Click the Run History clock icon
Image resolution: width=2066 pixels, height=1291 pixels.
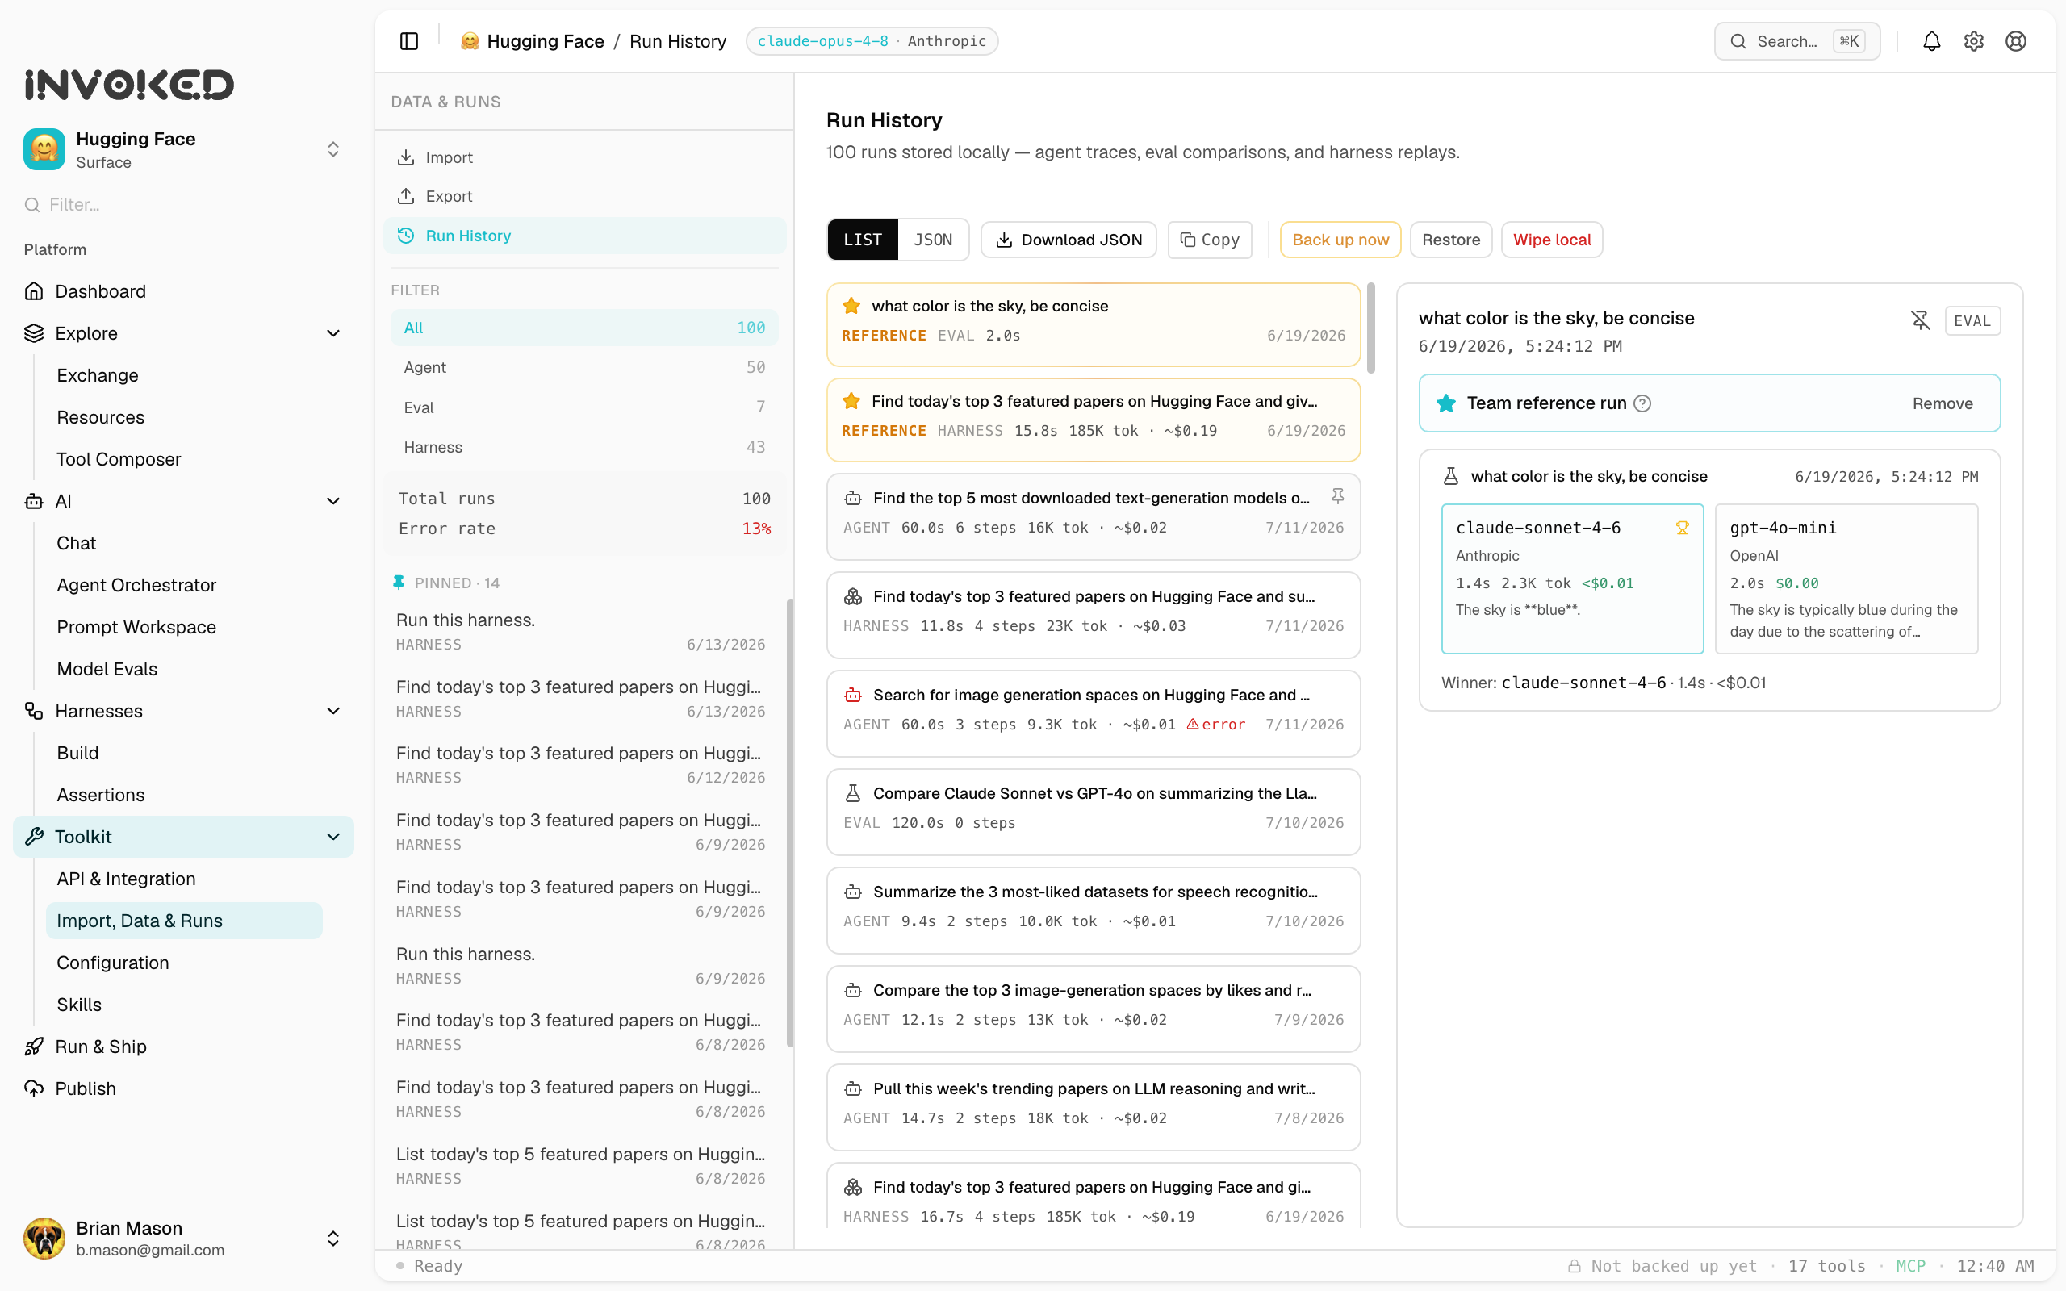405,236
